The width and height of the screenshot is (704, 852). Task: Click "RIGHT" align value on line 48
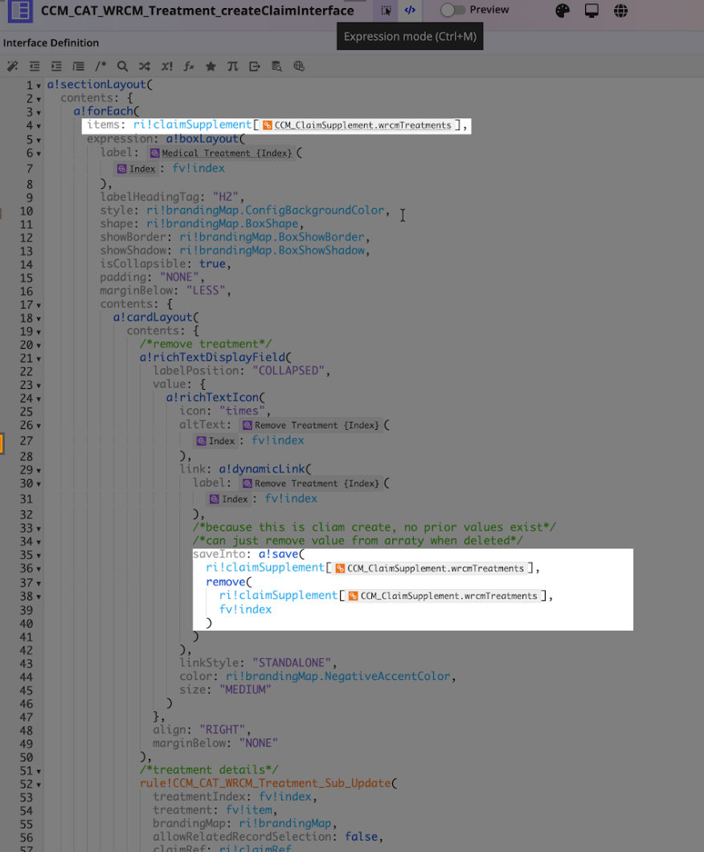pos(222,730)
